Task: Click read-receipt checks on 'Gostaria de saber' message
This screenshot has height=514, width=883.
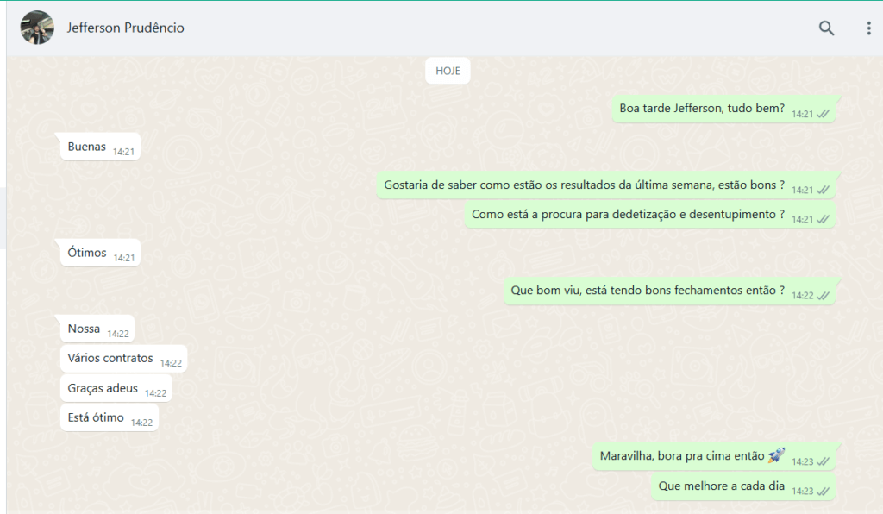Action: coord(823,190)
